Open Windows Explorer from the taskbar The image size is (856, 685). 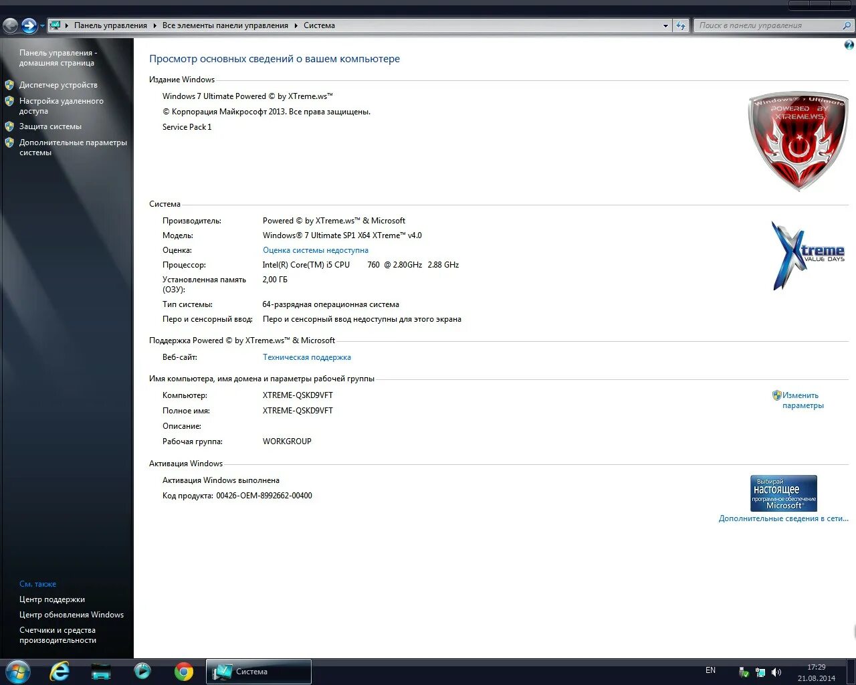[x=100, y=672]
